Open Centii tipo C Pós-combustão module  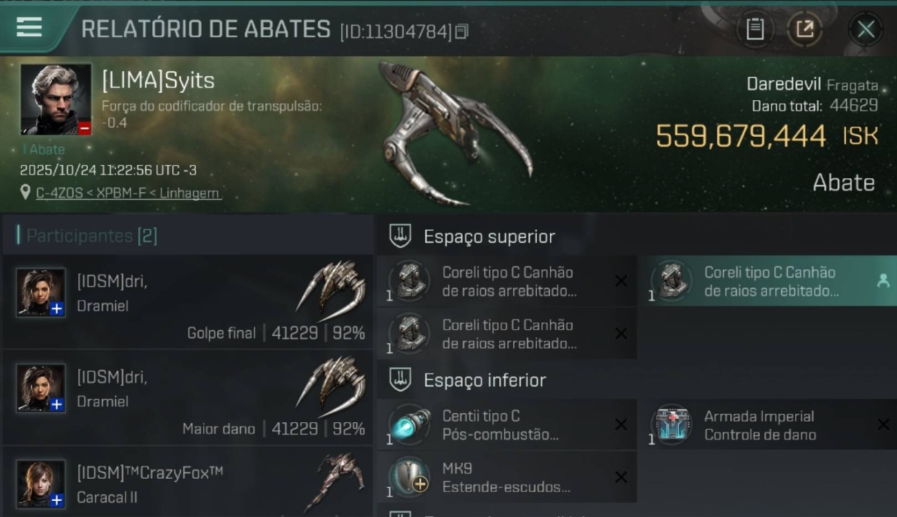506,425
